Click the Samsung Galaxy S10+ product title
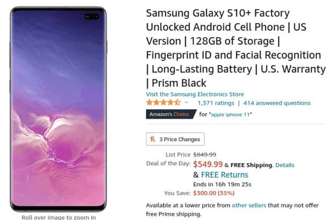 coord(235,47)
